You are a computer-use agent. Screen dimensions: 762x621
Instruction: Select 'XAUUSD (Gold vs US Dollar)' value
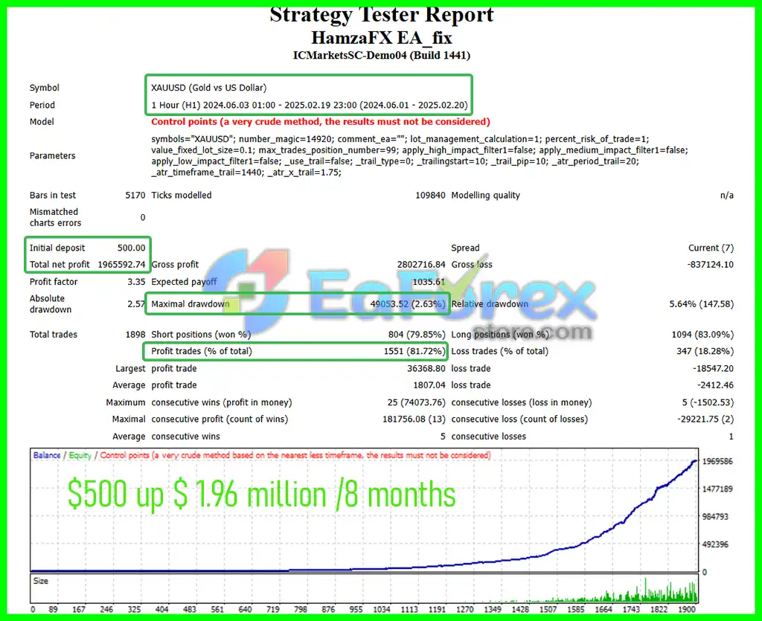point(209,88)
